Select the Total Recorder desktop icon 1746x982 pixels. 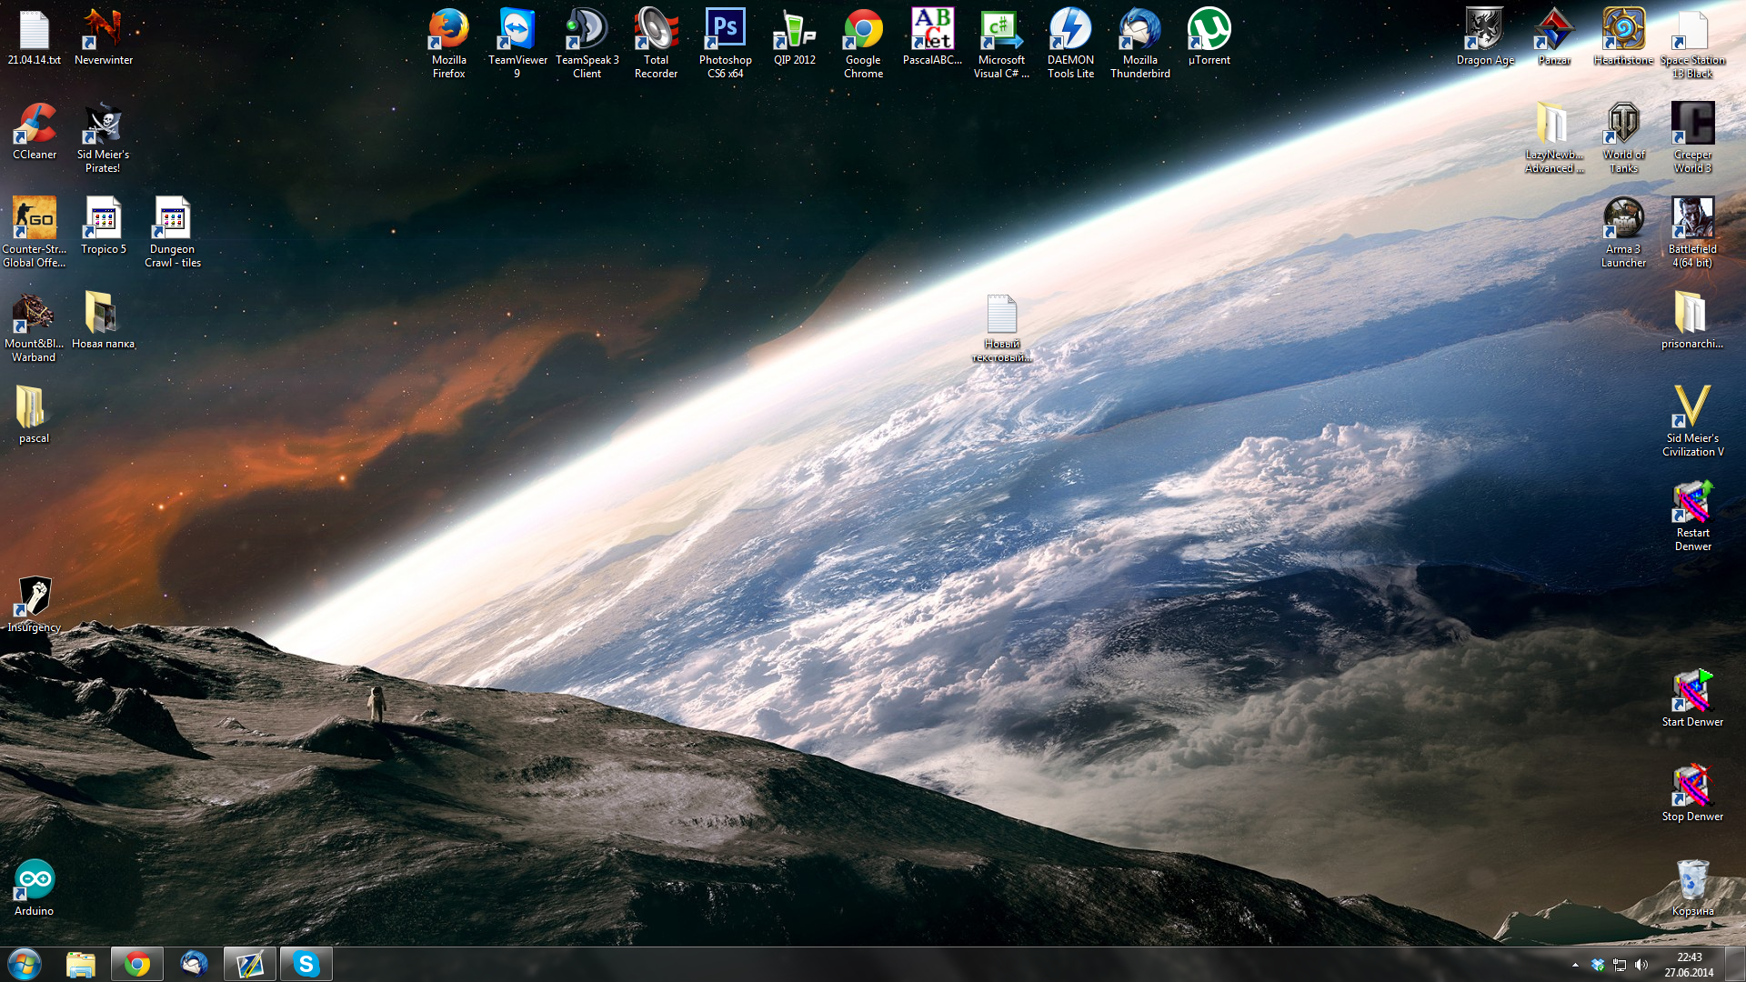pyautogui.click(x=656, y=43)
